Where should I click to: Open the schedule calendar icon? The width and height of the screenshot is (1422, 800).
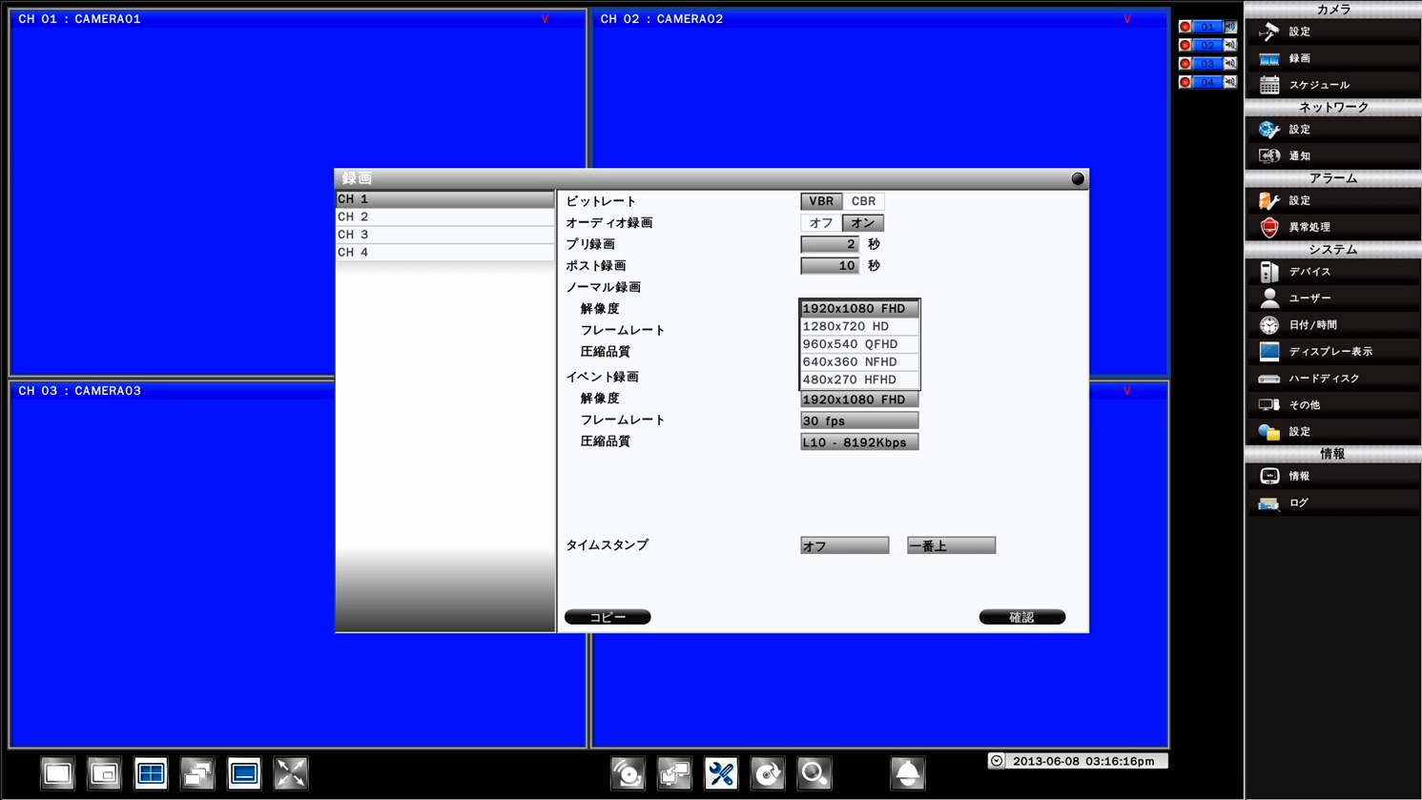tap(1268, 84)
